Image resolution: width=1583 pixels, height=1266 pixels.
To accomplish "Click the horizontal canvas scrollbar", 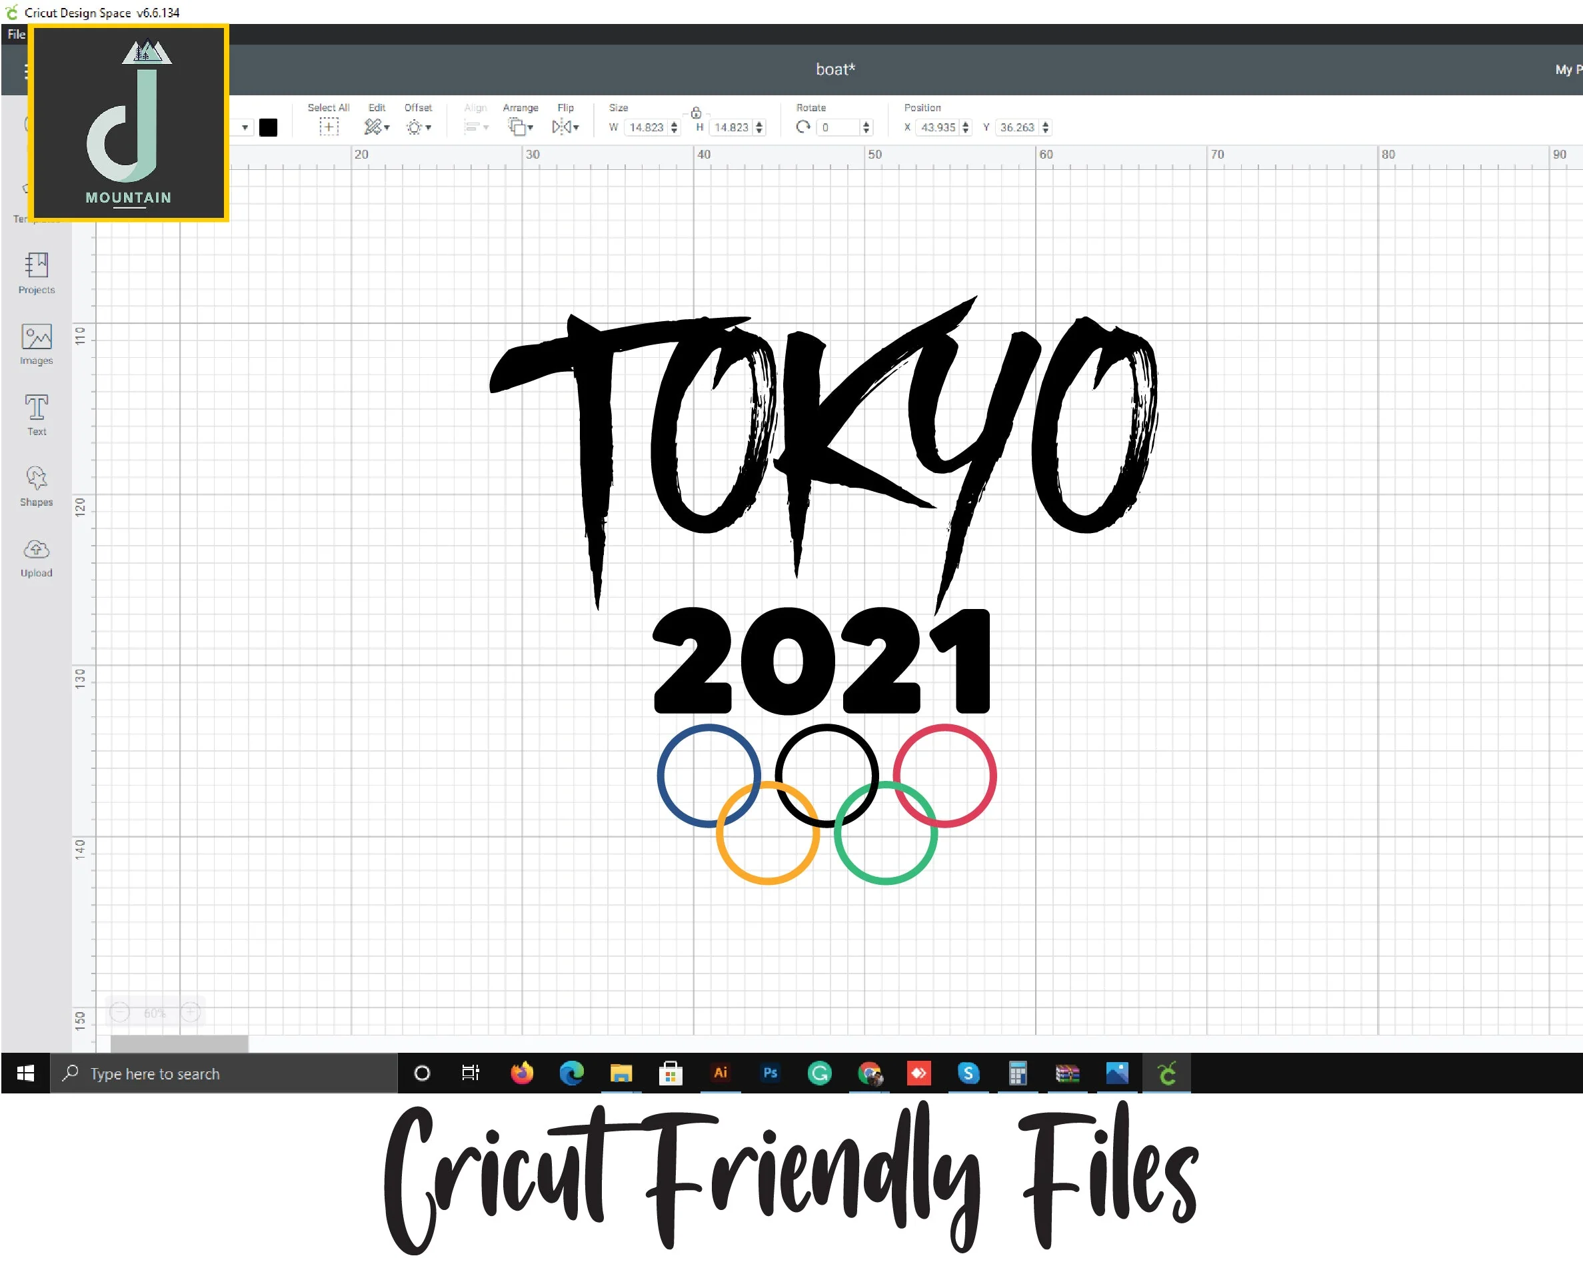I will [x=179, y=1043].
